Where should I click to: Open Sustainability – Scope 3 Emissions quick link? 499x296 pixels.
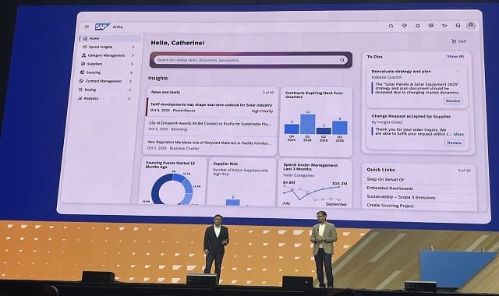click(401, 197)
